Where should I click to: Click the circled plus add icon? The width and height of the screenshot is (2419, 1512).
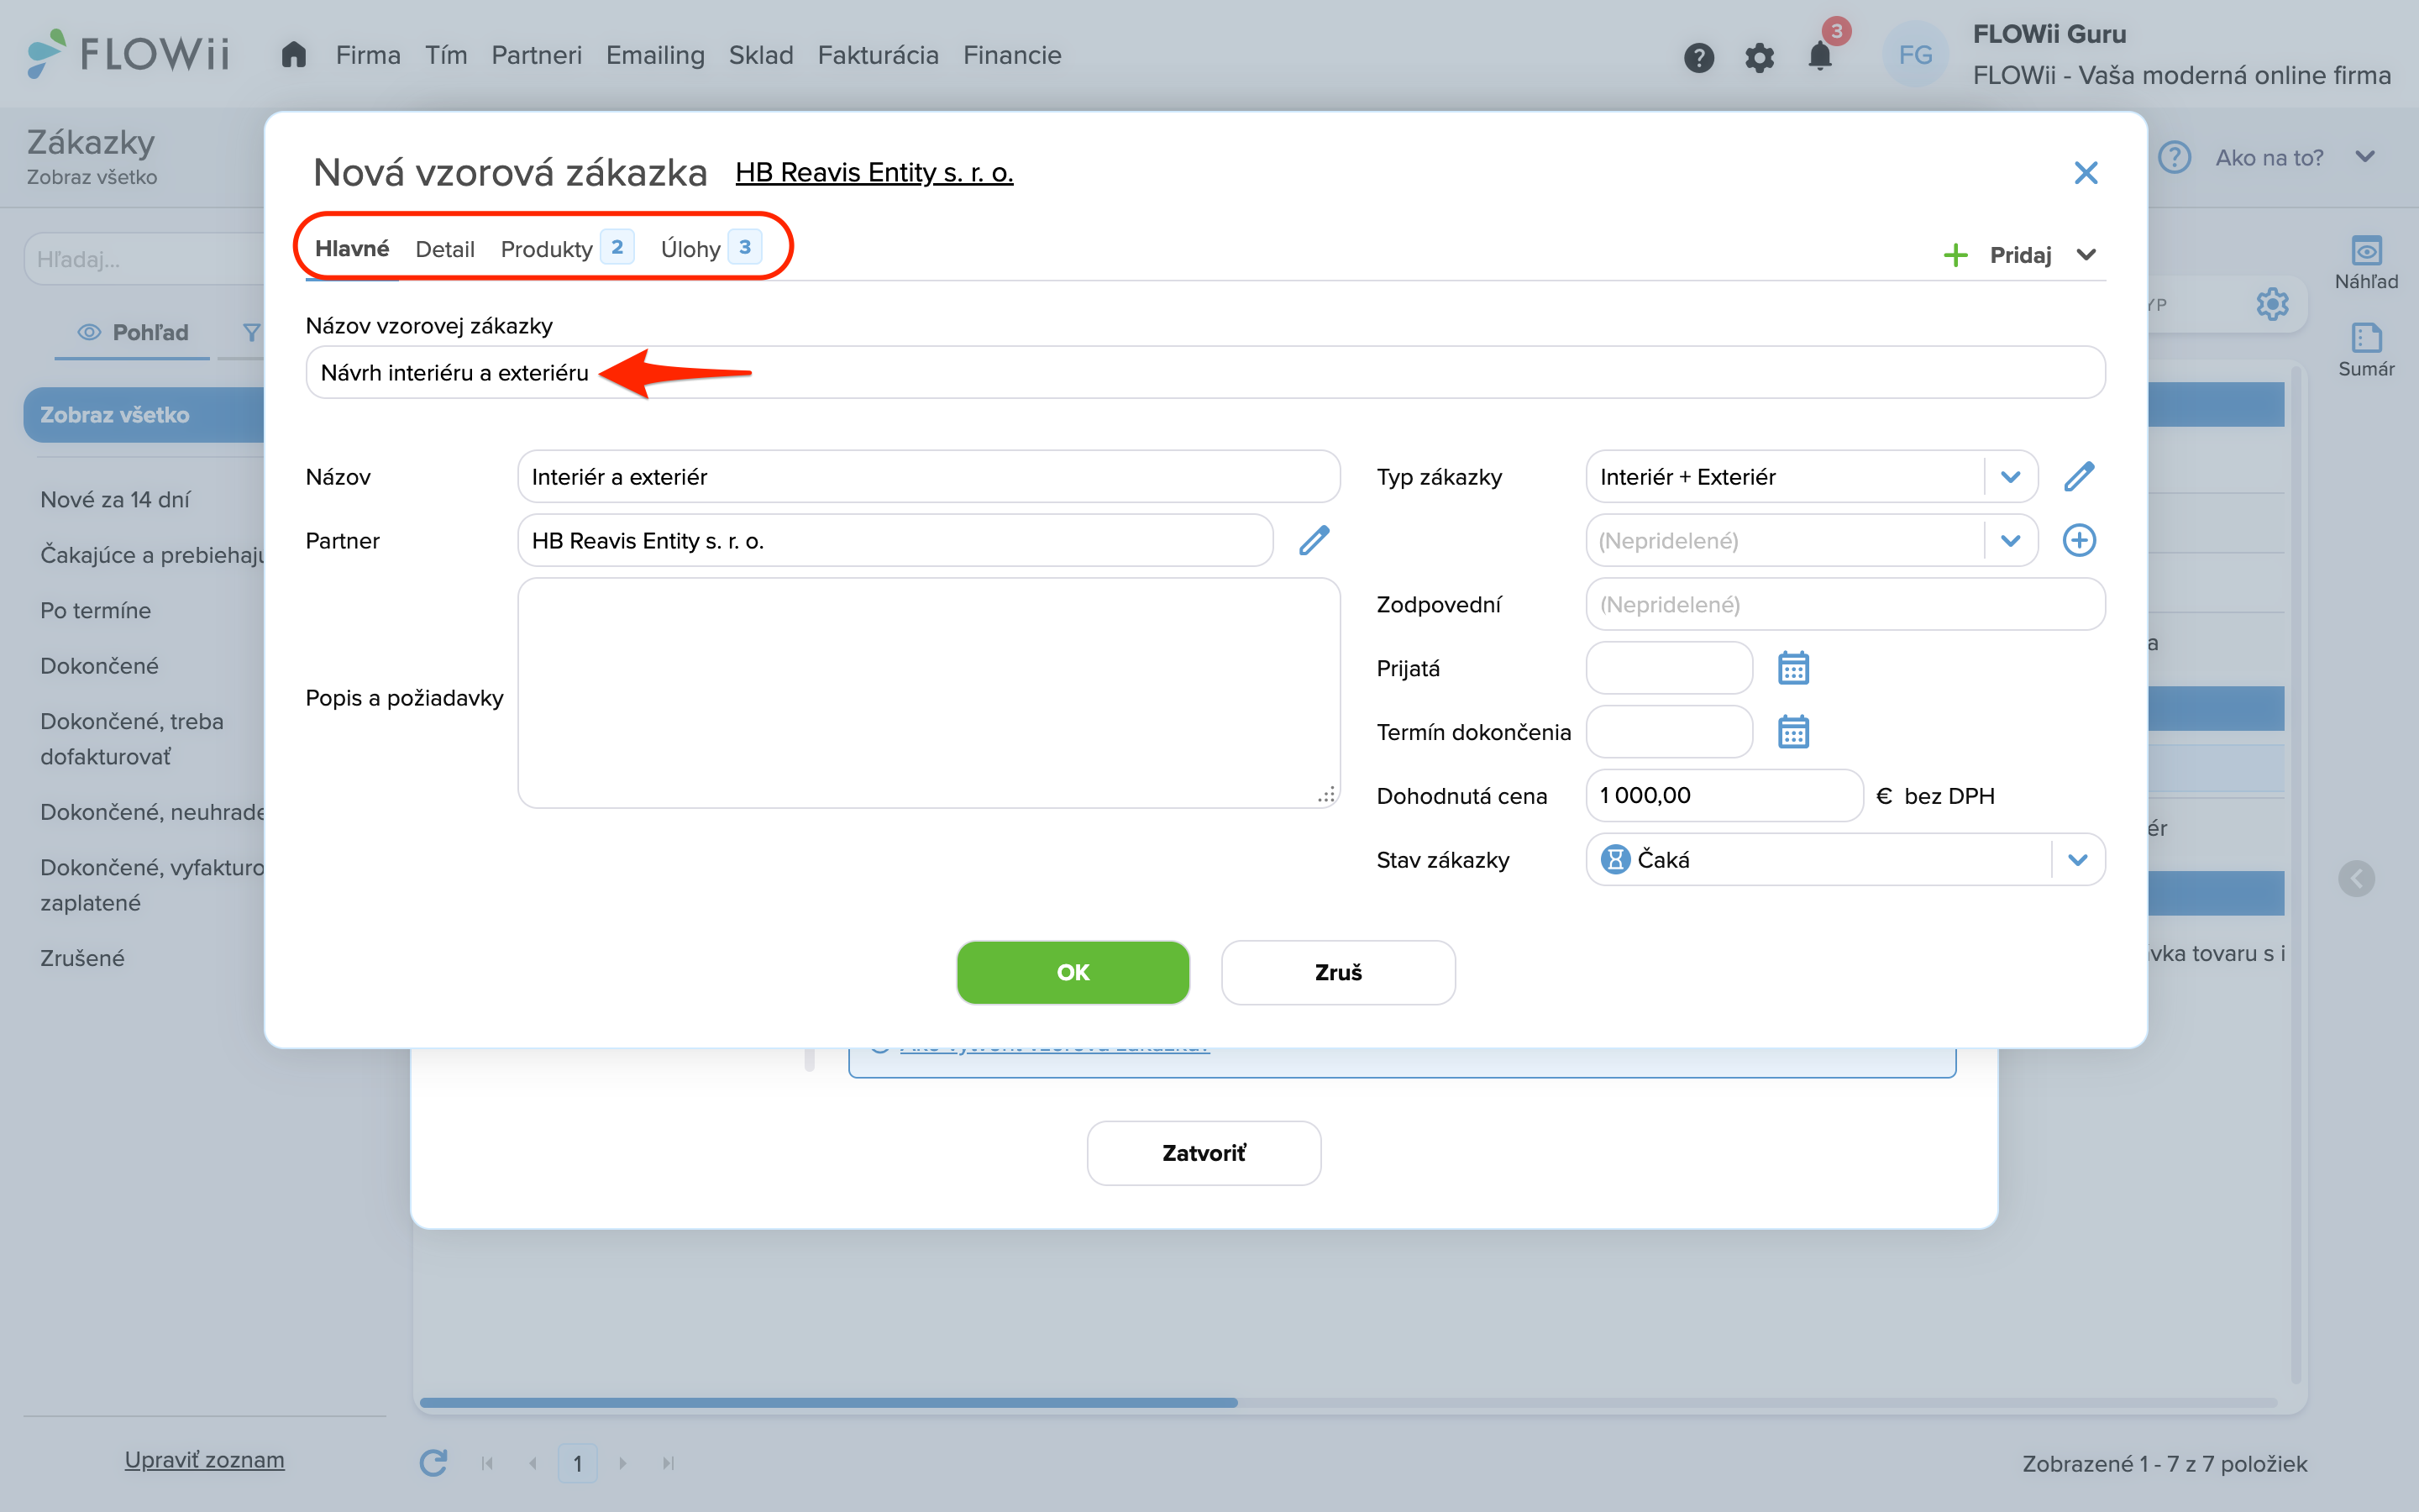coord(2079,540)
